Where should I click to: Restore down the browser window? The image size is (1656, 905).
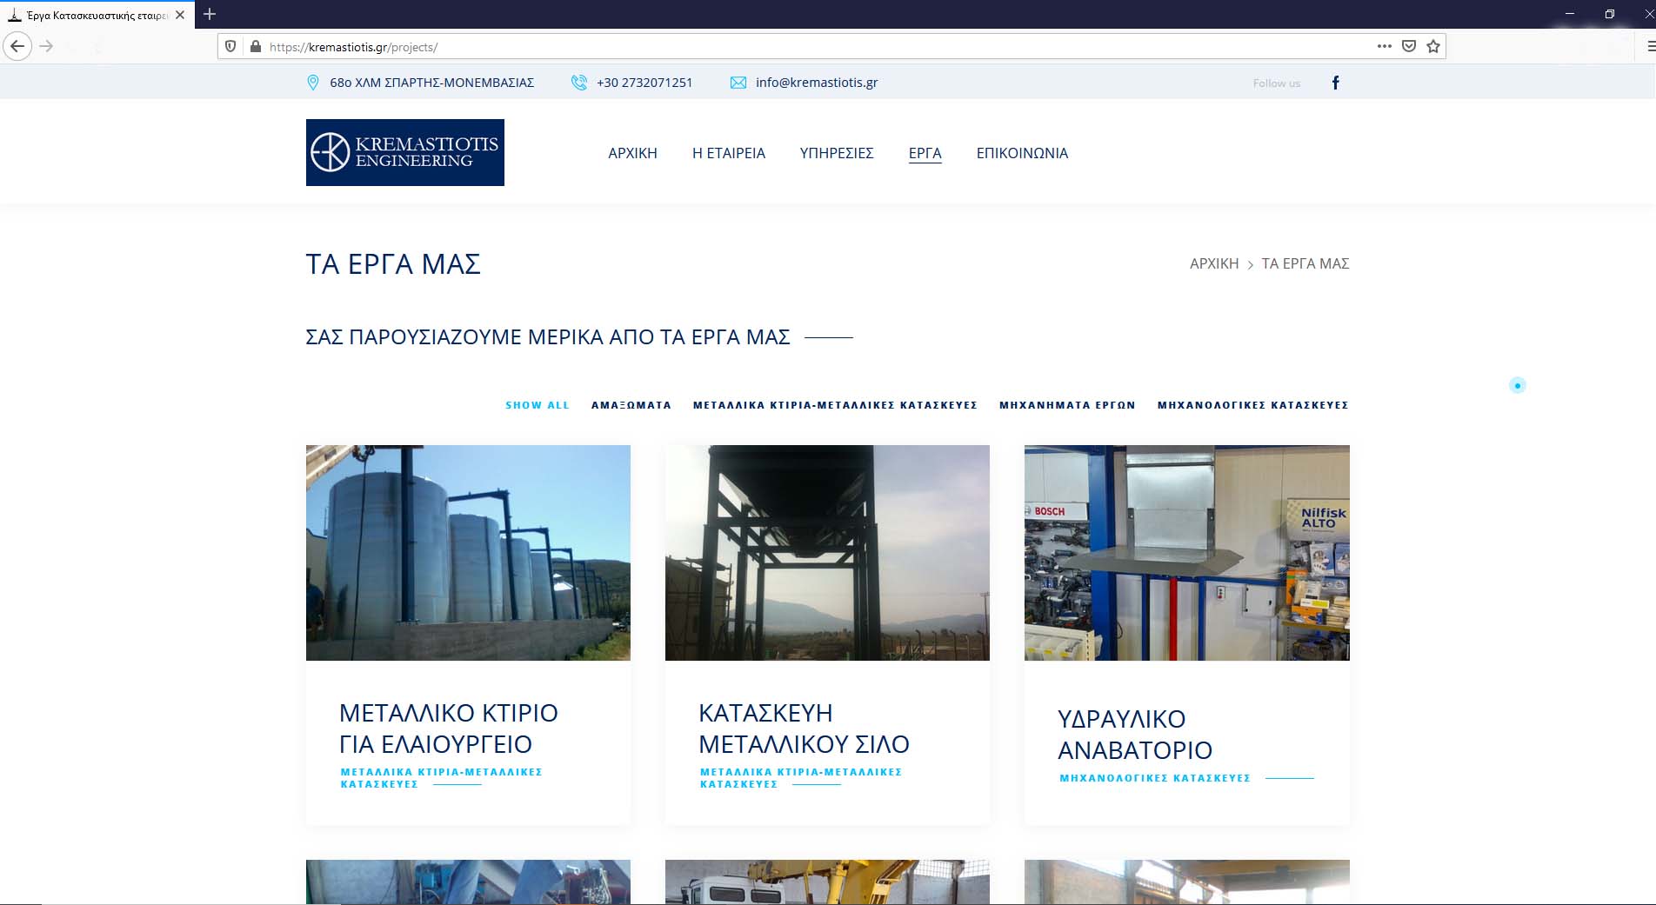1610,14
